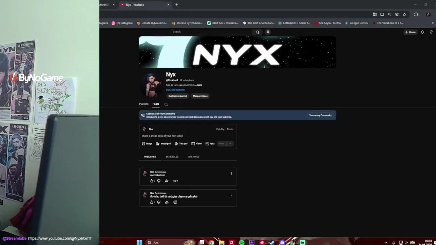Open the Google Gemini bookmark
This screenshot has height=245, width=436.
pos(357,23)
